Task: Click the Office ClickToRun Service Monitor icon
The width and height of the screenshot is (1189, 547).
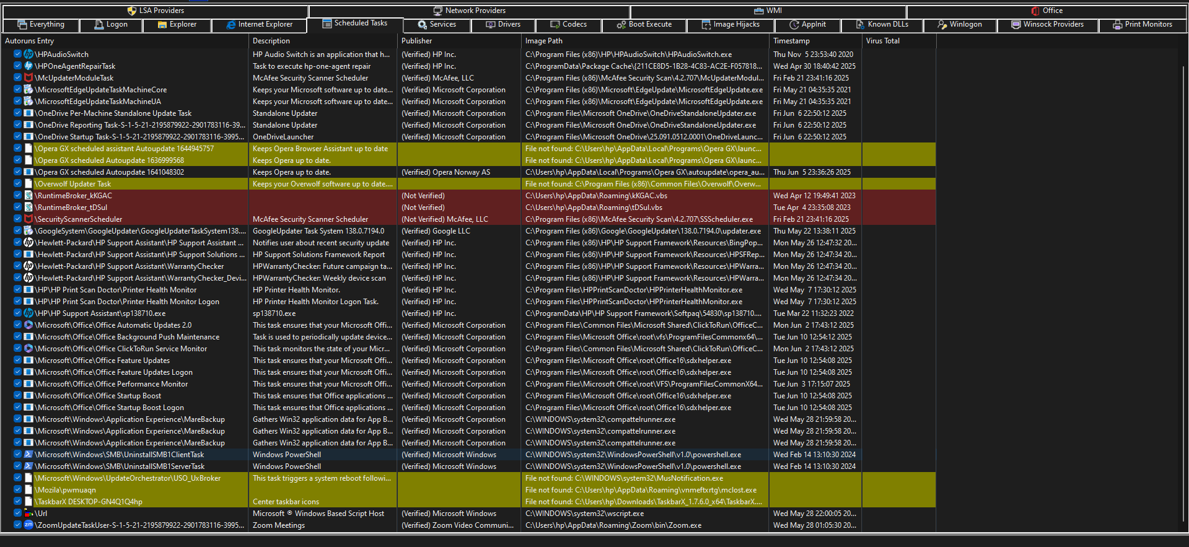Action: (28, 349)
